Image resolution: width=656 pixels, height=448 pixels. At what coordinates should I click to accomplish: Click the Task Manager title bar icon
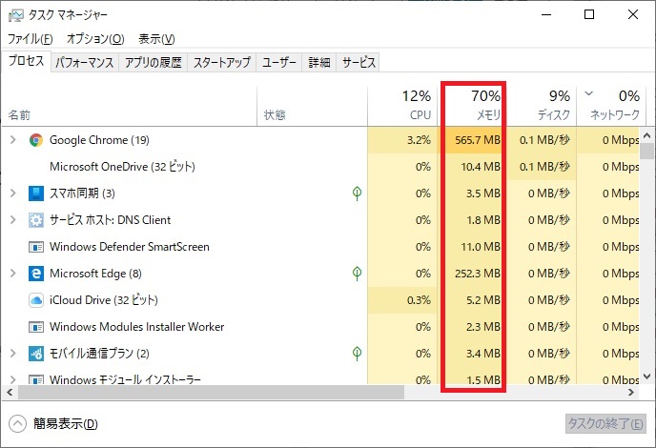coord(16,15)
